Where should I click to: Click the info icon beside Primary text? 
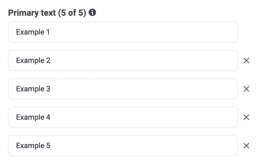(x=92, y=13)
